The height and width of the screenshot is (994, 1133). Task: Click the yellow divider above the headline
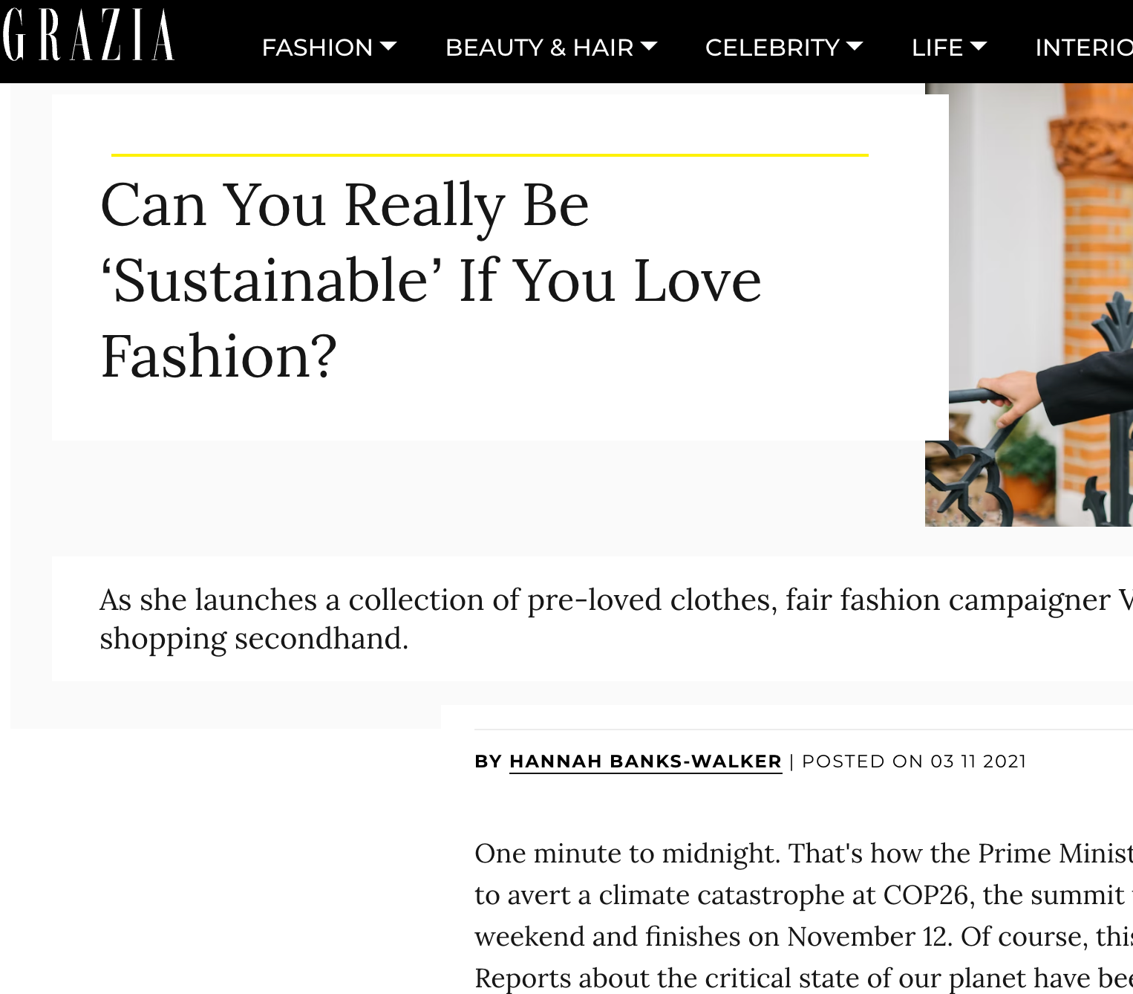click(x=489, y=155)
